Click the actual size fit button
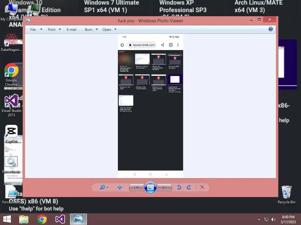 point(120,187)
